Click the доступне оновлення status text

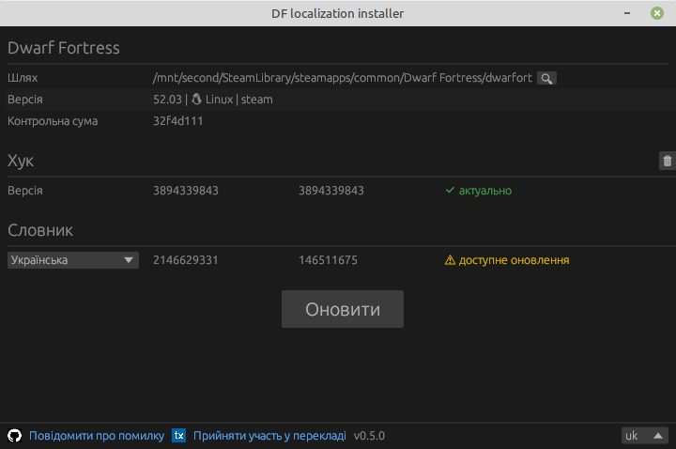pyautogui.click(x=514, y=260)
